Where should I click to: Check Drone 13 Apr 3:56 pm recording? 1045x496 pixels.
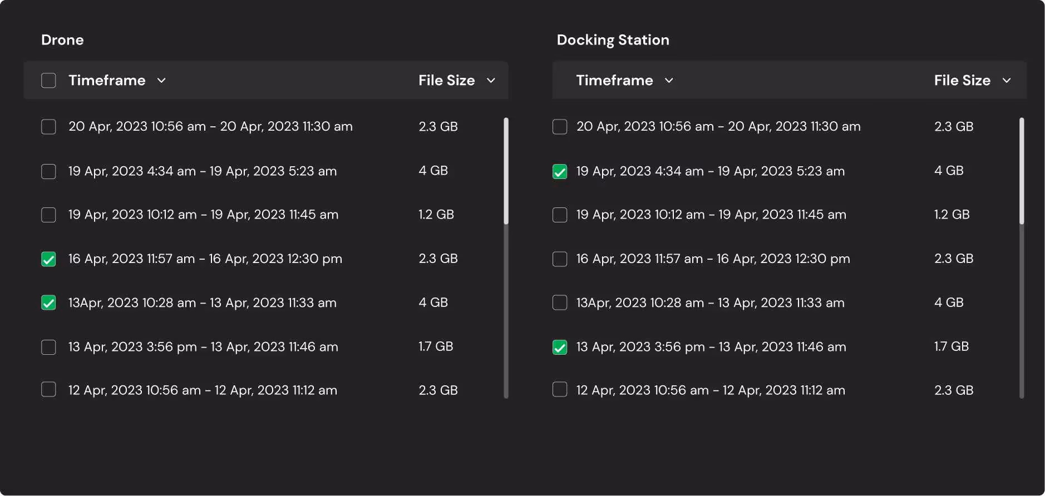(48, 348)
